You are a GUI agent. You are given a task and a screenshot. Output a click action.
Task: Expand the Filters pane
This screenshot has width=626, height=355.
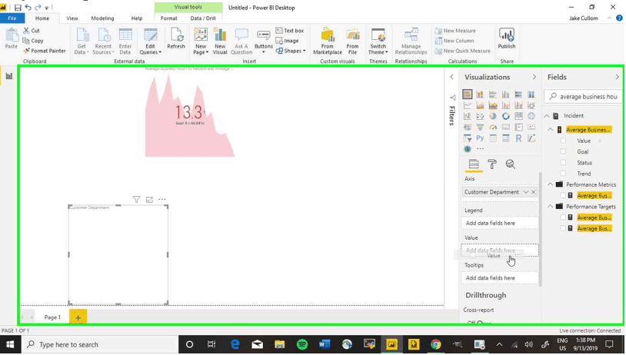tap(452, 77)
